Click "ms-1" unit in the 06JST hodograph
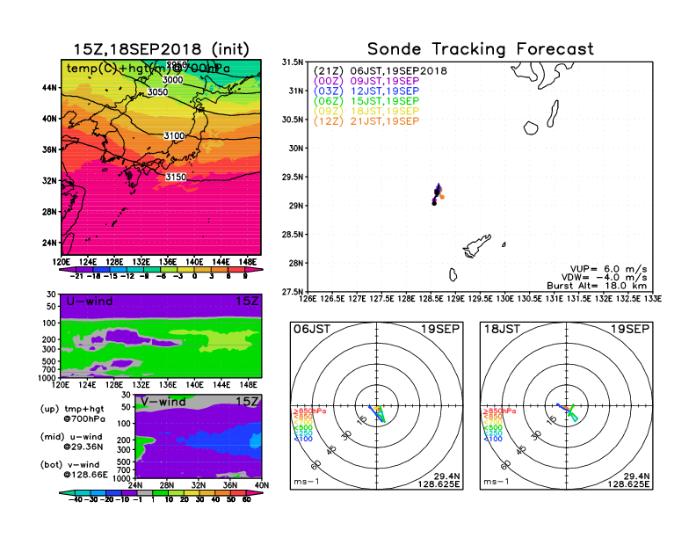 (307, 482)
